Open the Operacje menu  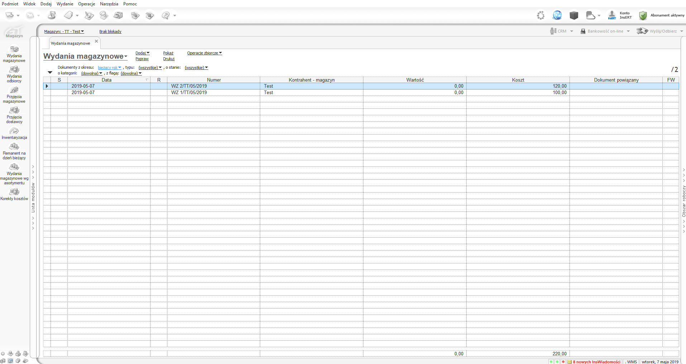[x=86, y=4]
